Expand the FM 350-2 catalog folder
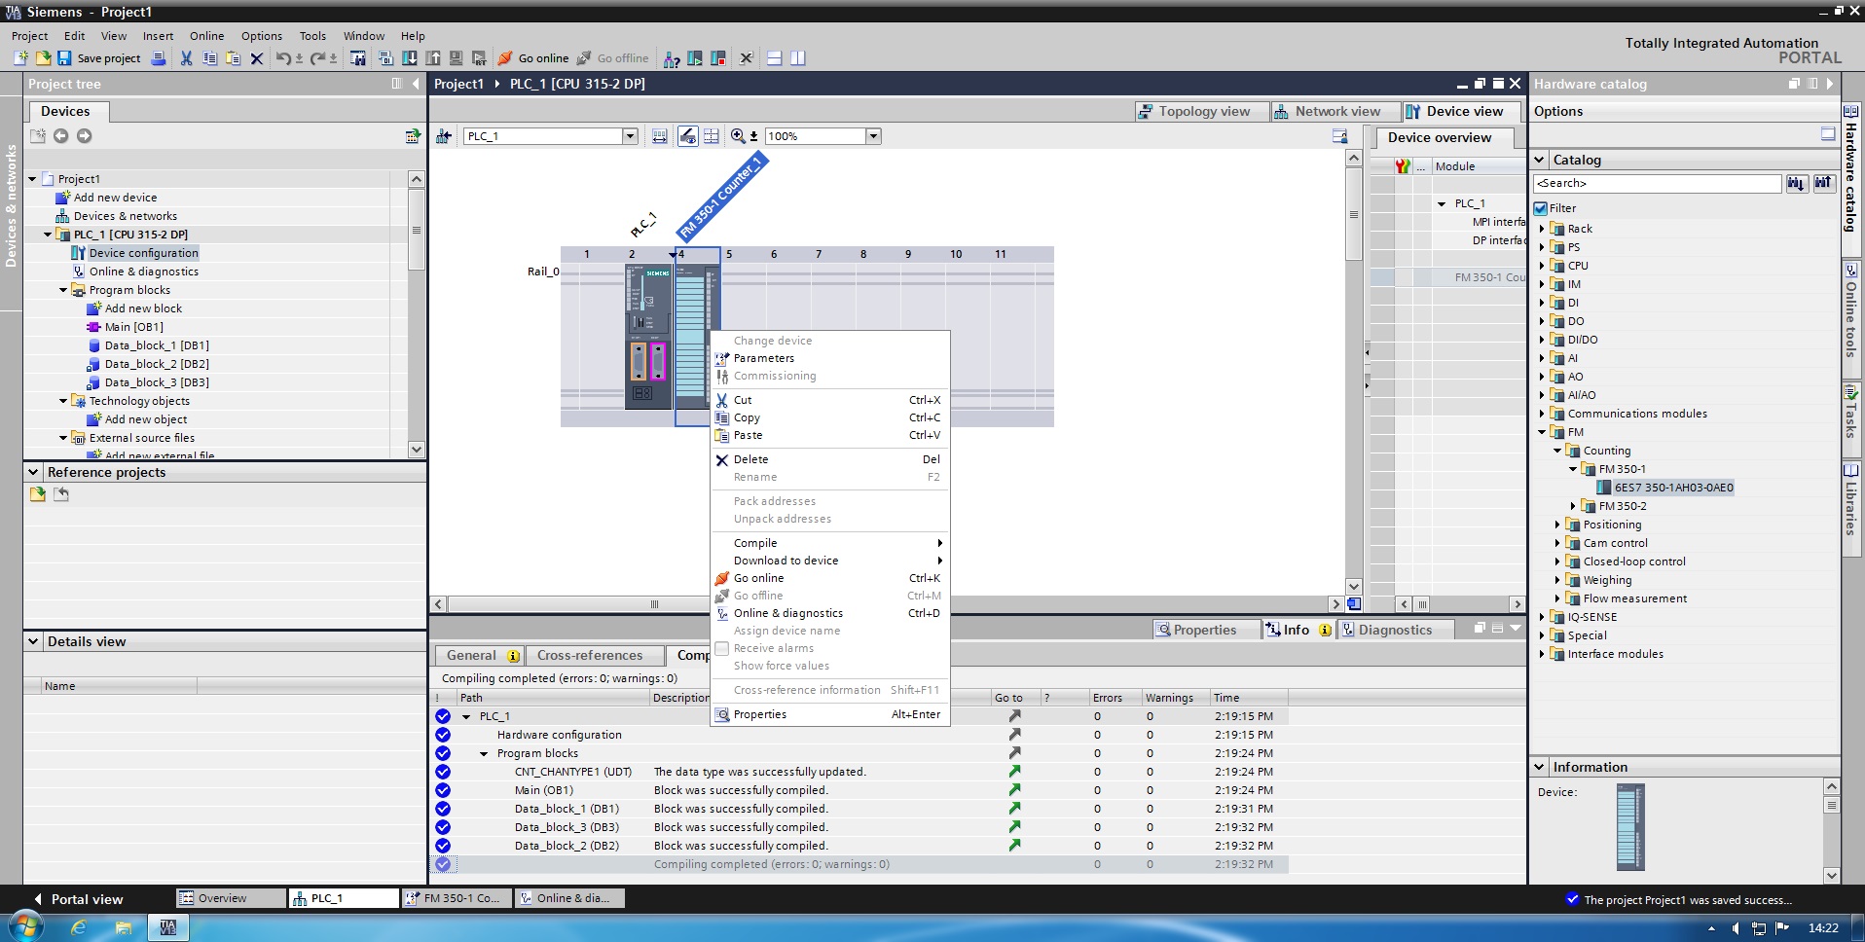 coord(1573,506)
